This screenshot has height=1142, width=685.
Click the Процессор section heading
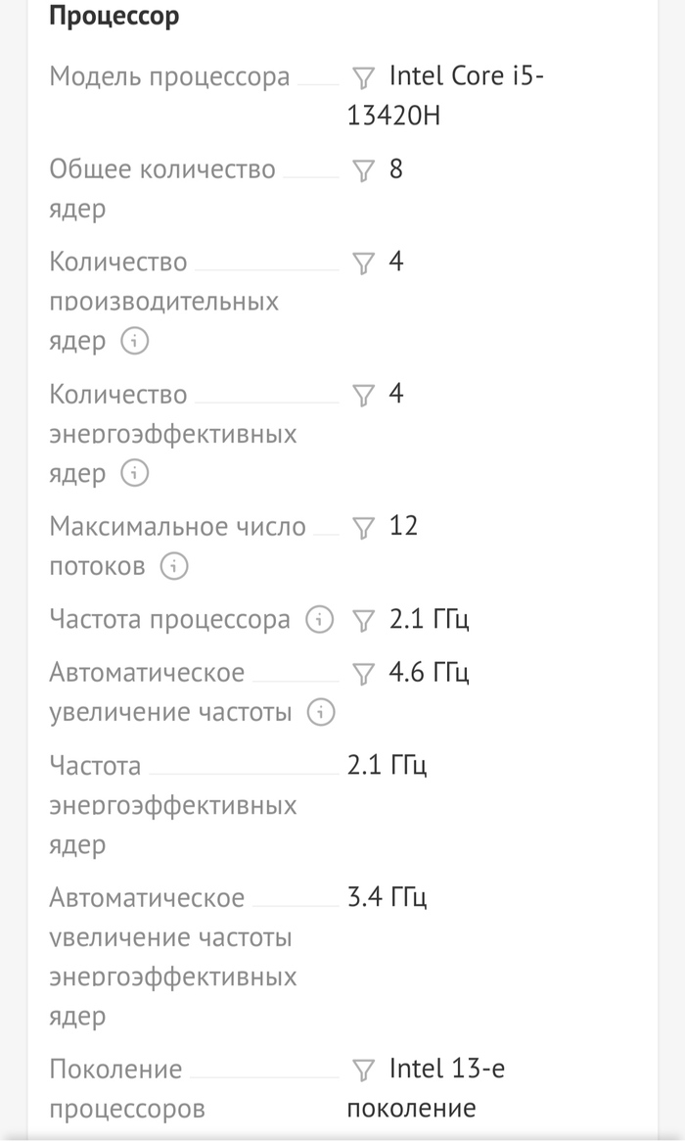tap(114, 17)
